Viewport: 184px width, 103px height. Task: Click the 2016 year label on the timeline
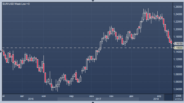tap(31, 99)
